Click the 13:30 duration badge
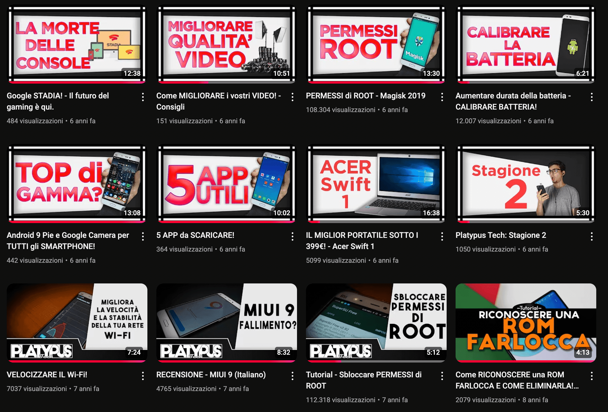Viewport: 608px width, 412px height. (431, 73)
